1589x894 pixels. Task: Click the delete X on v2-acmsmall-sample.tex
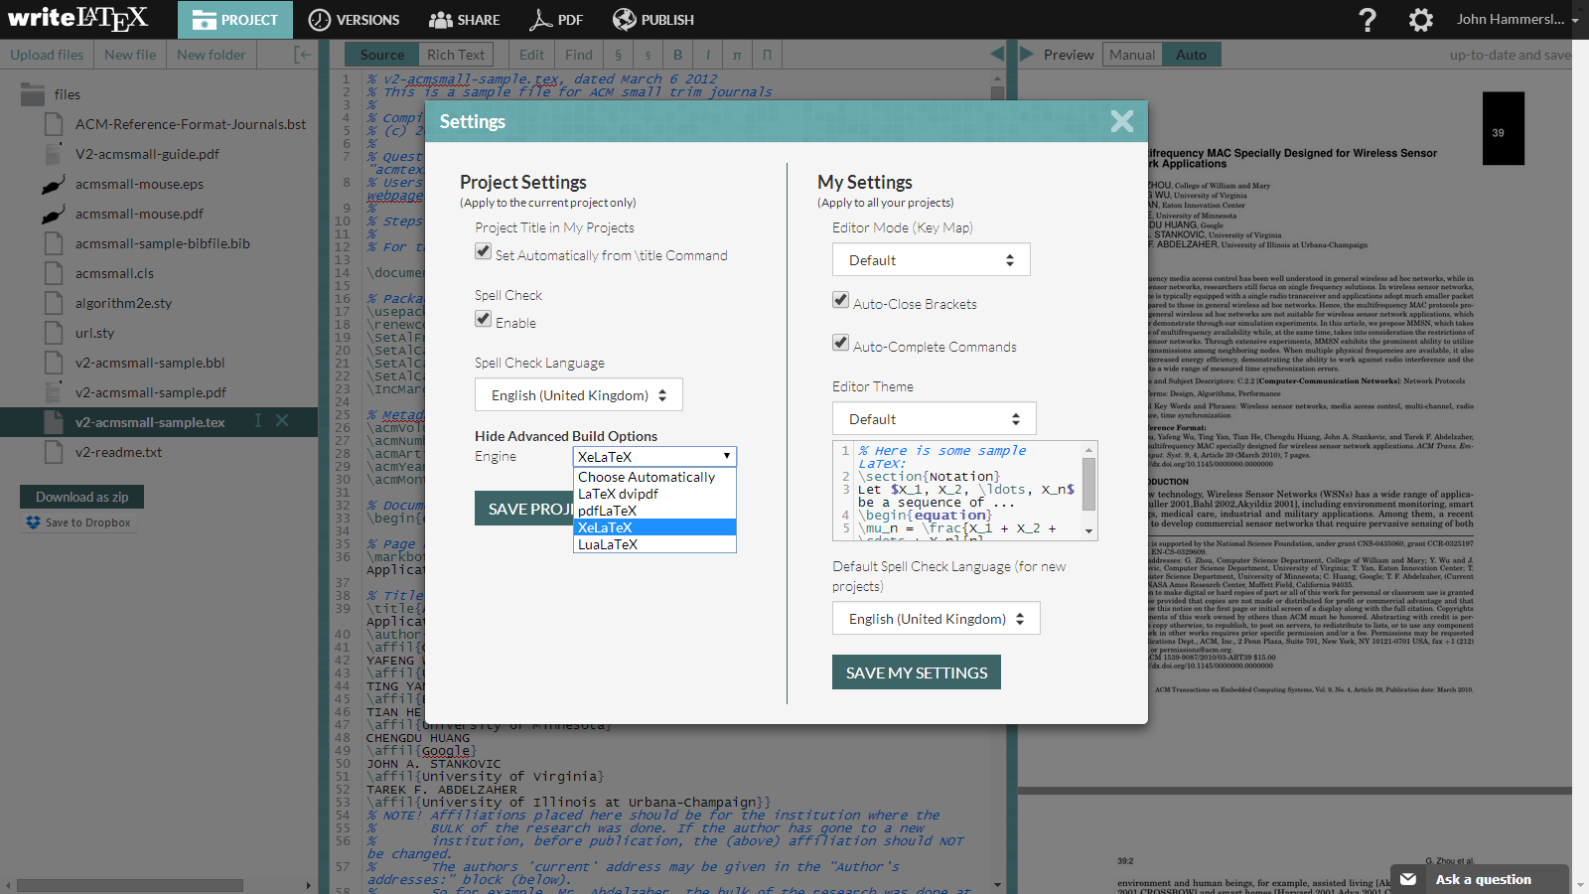282,421
